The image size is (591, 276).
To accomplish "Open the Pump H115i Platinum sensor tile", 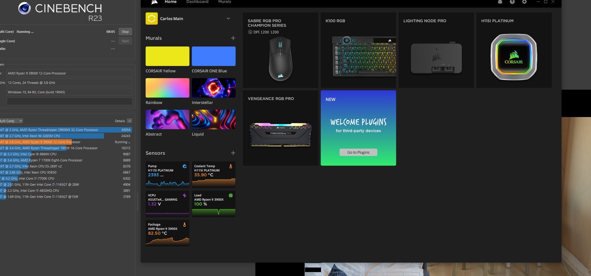I will coord(168,175).
